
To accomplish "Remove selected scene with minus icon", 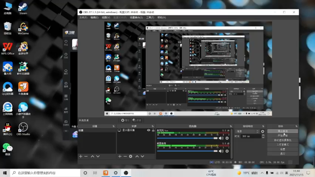I will point(86,156).
